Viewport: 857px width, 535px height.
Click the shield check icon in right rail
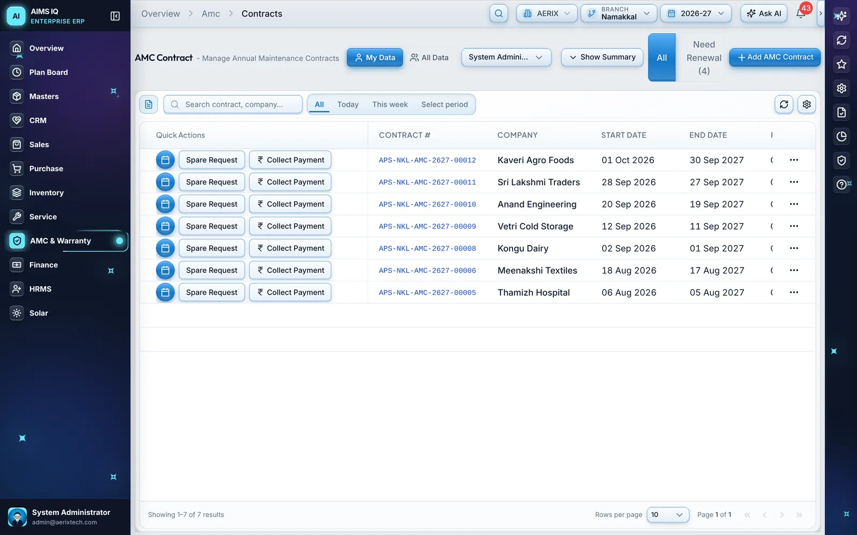pyautogui.click(x=841, y=160)
